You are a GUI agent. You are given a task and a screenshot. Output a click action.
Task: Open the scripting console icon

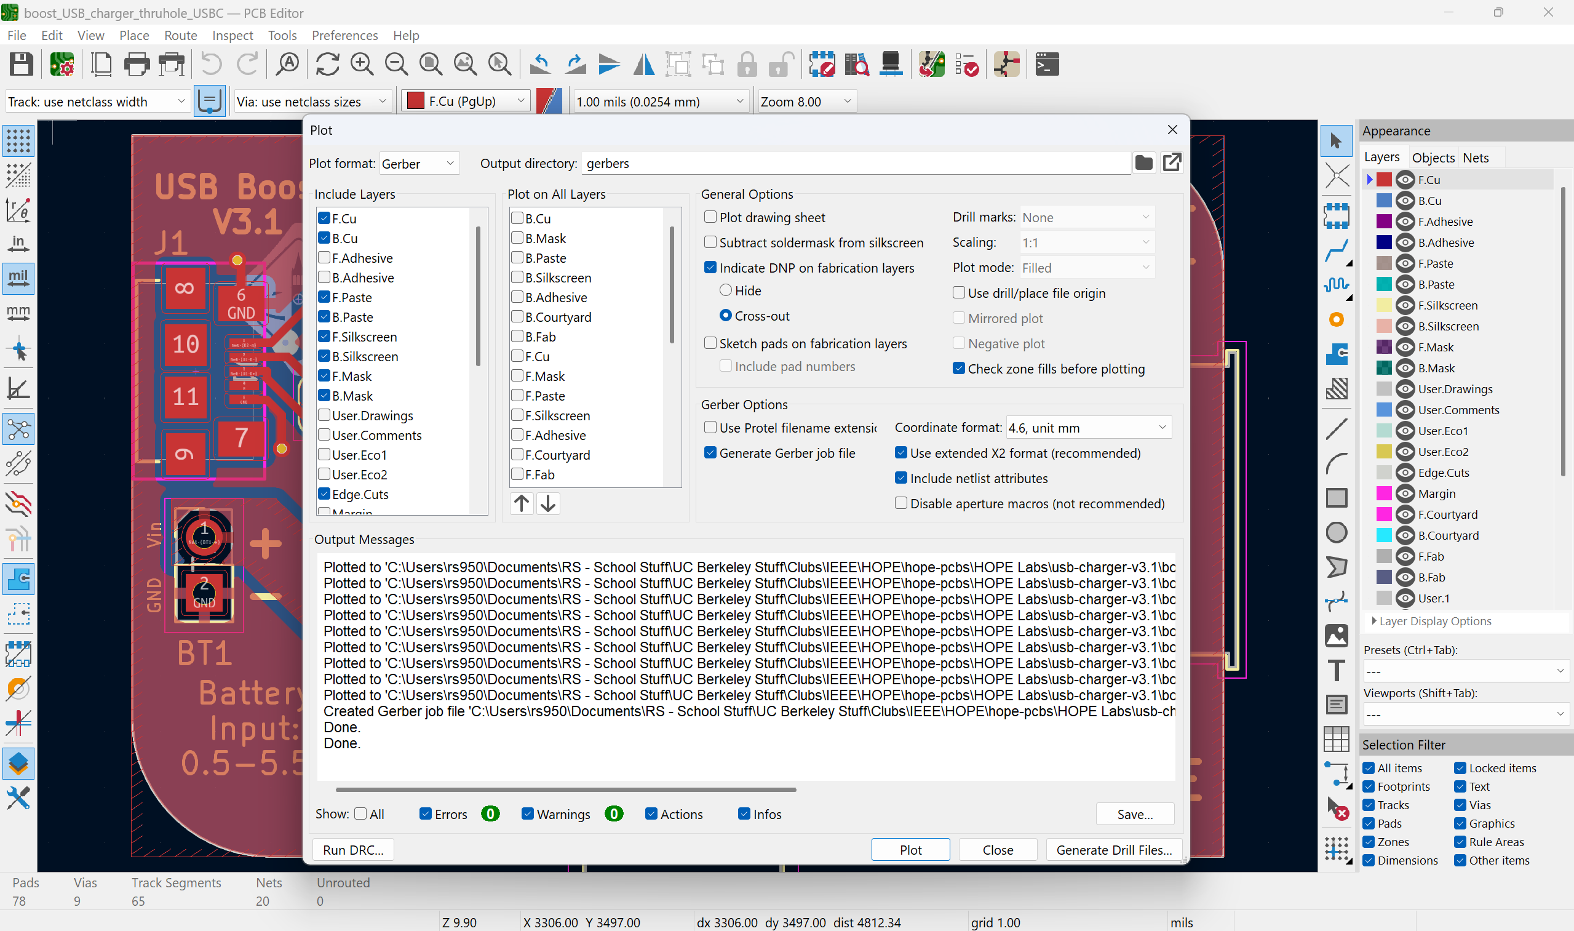coord(1047,65)
